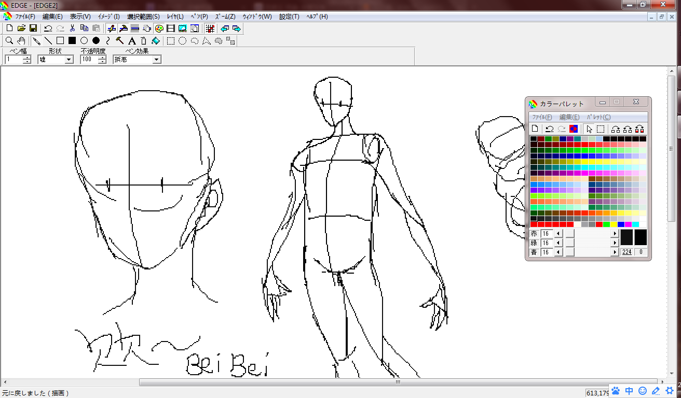The height and width of the screenshot is (398, 681).
Task: Click the red-blue swap icon in color palette
Action: point(574,129)
